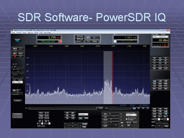
Task: Click the 0 Beat button
Action: (41, 116)
